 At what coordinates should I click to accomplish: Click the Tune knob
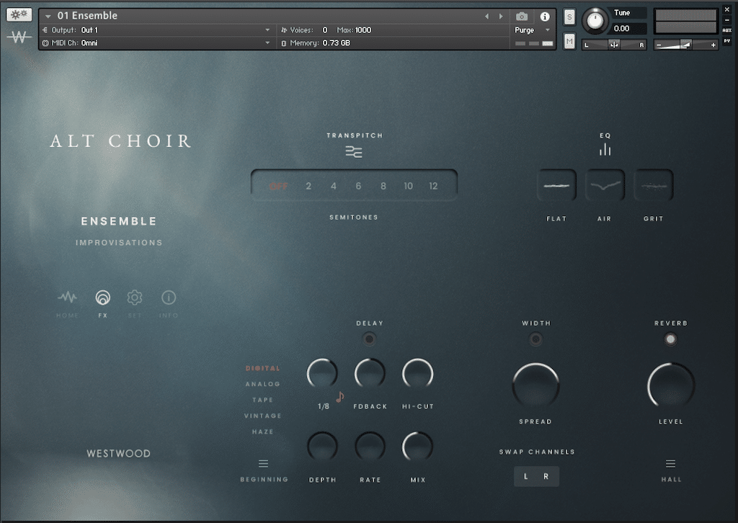tap(595, 21)
